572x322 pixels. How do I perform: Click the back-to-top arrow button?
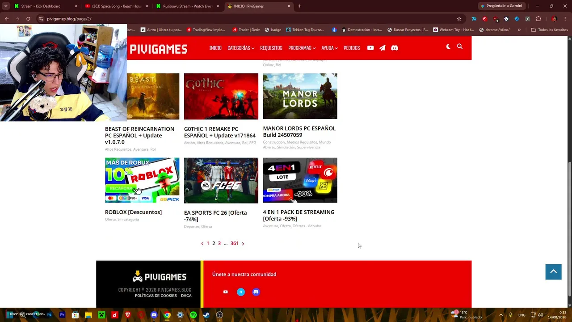pos(553,272)
